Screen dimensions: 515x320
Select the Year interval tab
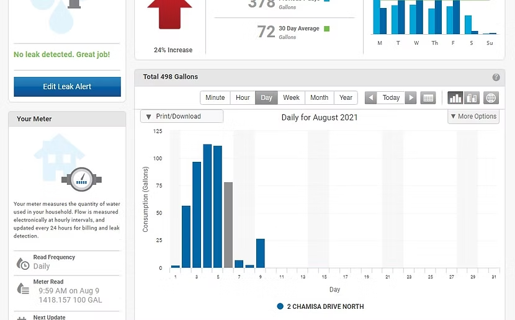pyautogui.click(x=346, y=98)
